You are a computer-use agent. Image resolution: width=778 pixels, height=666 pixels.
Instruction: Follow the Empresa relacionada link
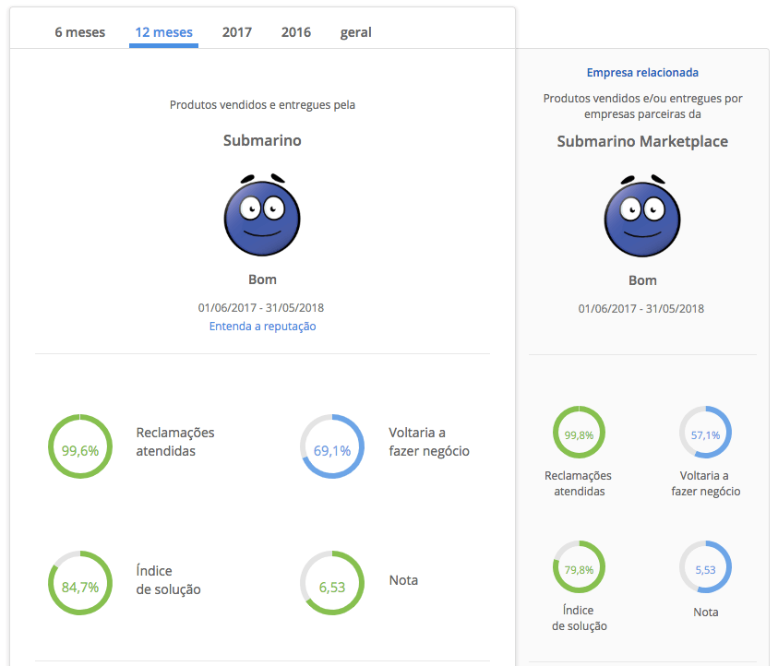(x=642, y=72)
